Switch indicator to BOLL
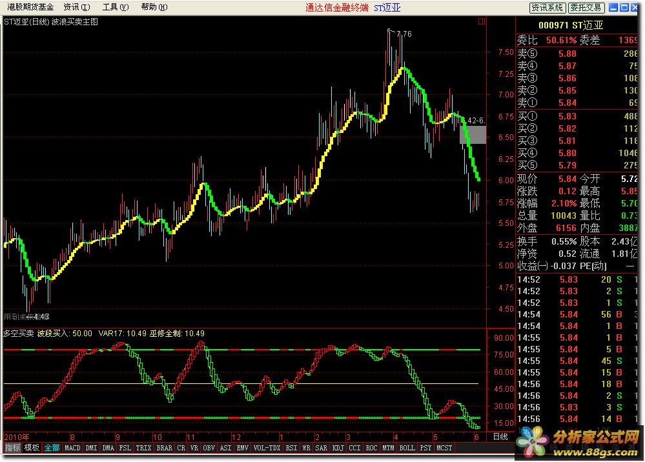Viewport: 645px width, 462px height. point(407,448)
